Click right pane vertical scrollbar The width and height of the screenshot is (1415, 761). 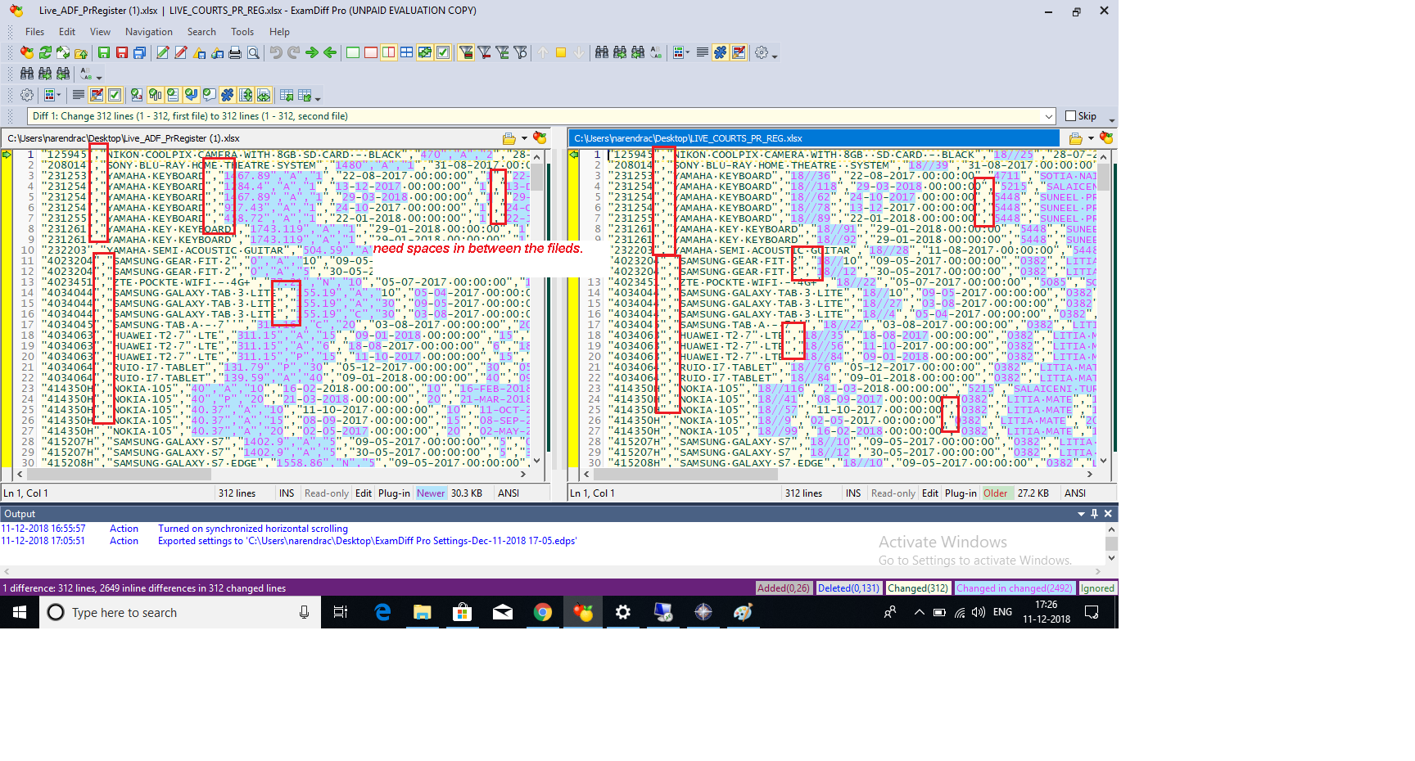tap(1104, 307)
